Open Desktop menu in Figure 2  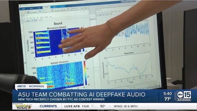[x=112, y=12]
